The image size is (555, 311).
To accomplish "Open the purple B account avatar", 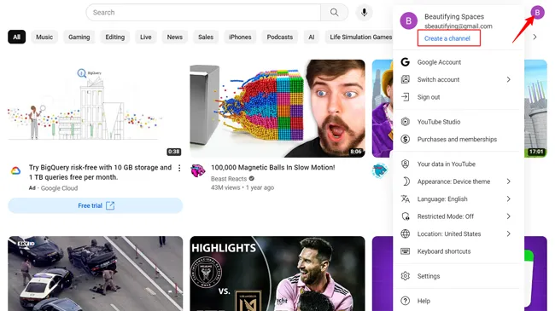I will 537,13.
